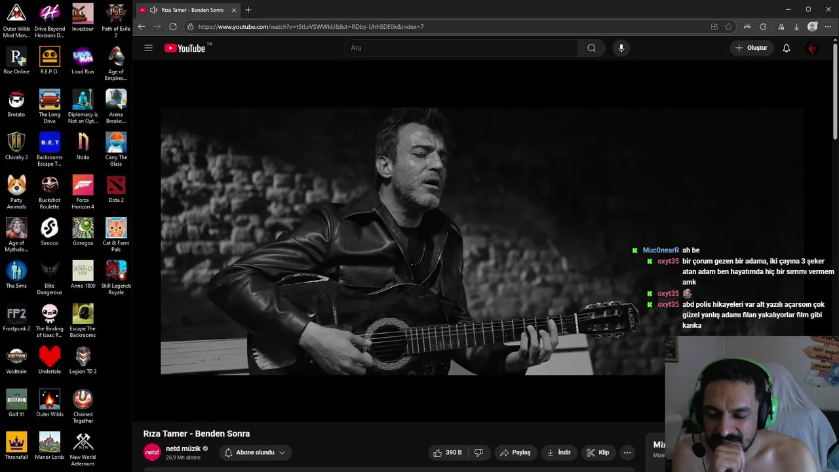Select the Undertale heart desktop icon
Screen dimensions: 839x472
click(50, 361)
